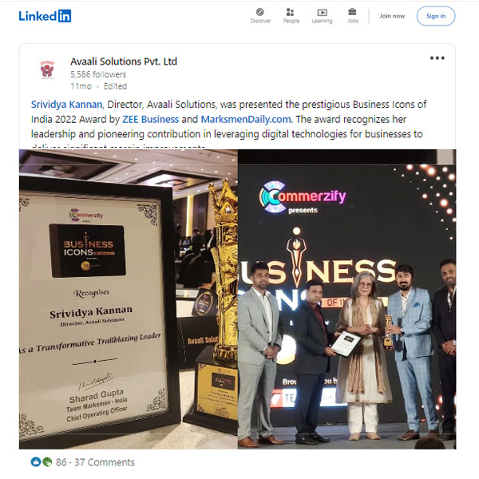View the like reaction icon
This screenshot has width=479, height=479.
pos(36,462)
